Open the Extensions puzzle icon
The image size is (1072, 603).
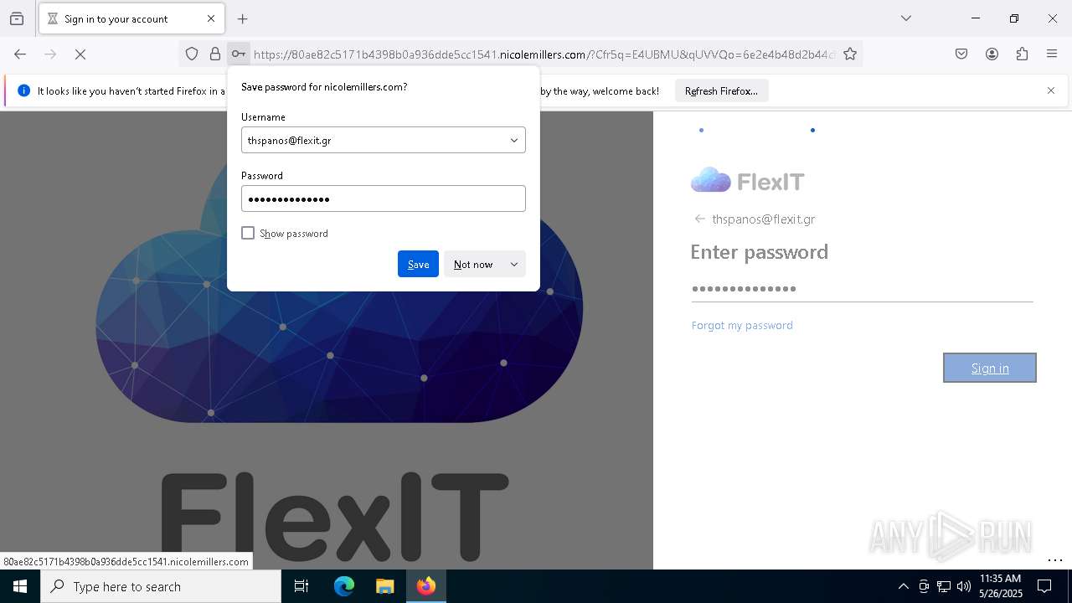coord(1022,54)
